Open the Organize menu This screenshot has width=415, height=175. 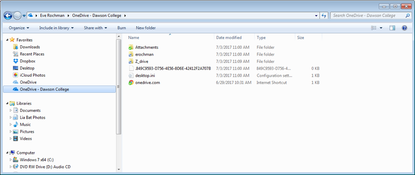point(19,28)
